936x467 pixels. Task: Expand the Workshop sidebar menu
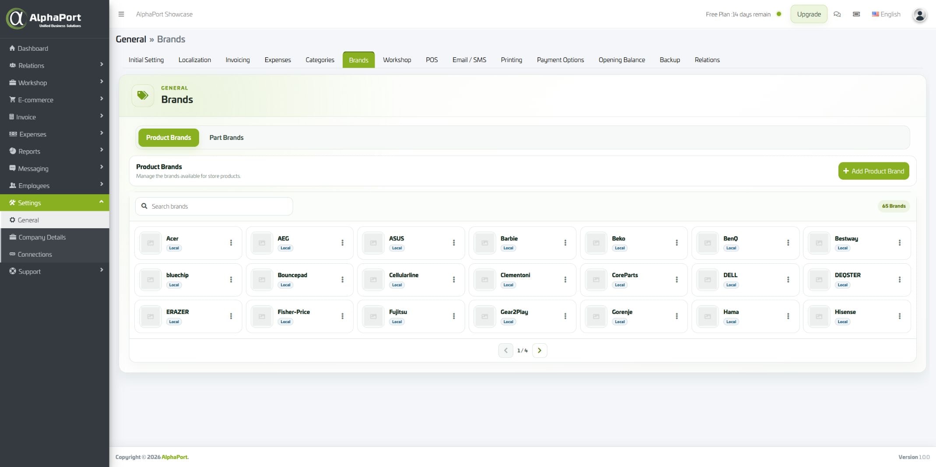pos(55,83)
